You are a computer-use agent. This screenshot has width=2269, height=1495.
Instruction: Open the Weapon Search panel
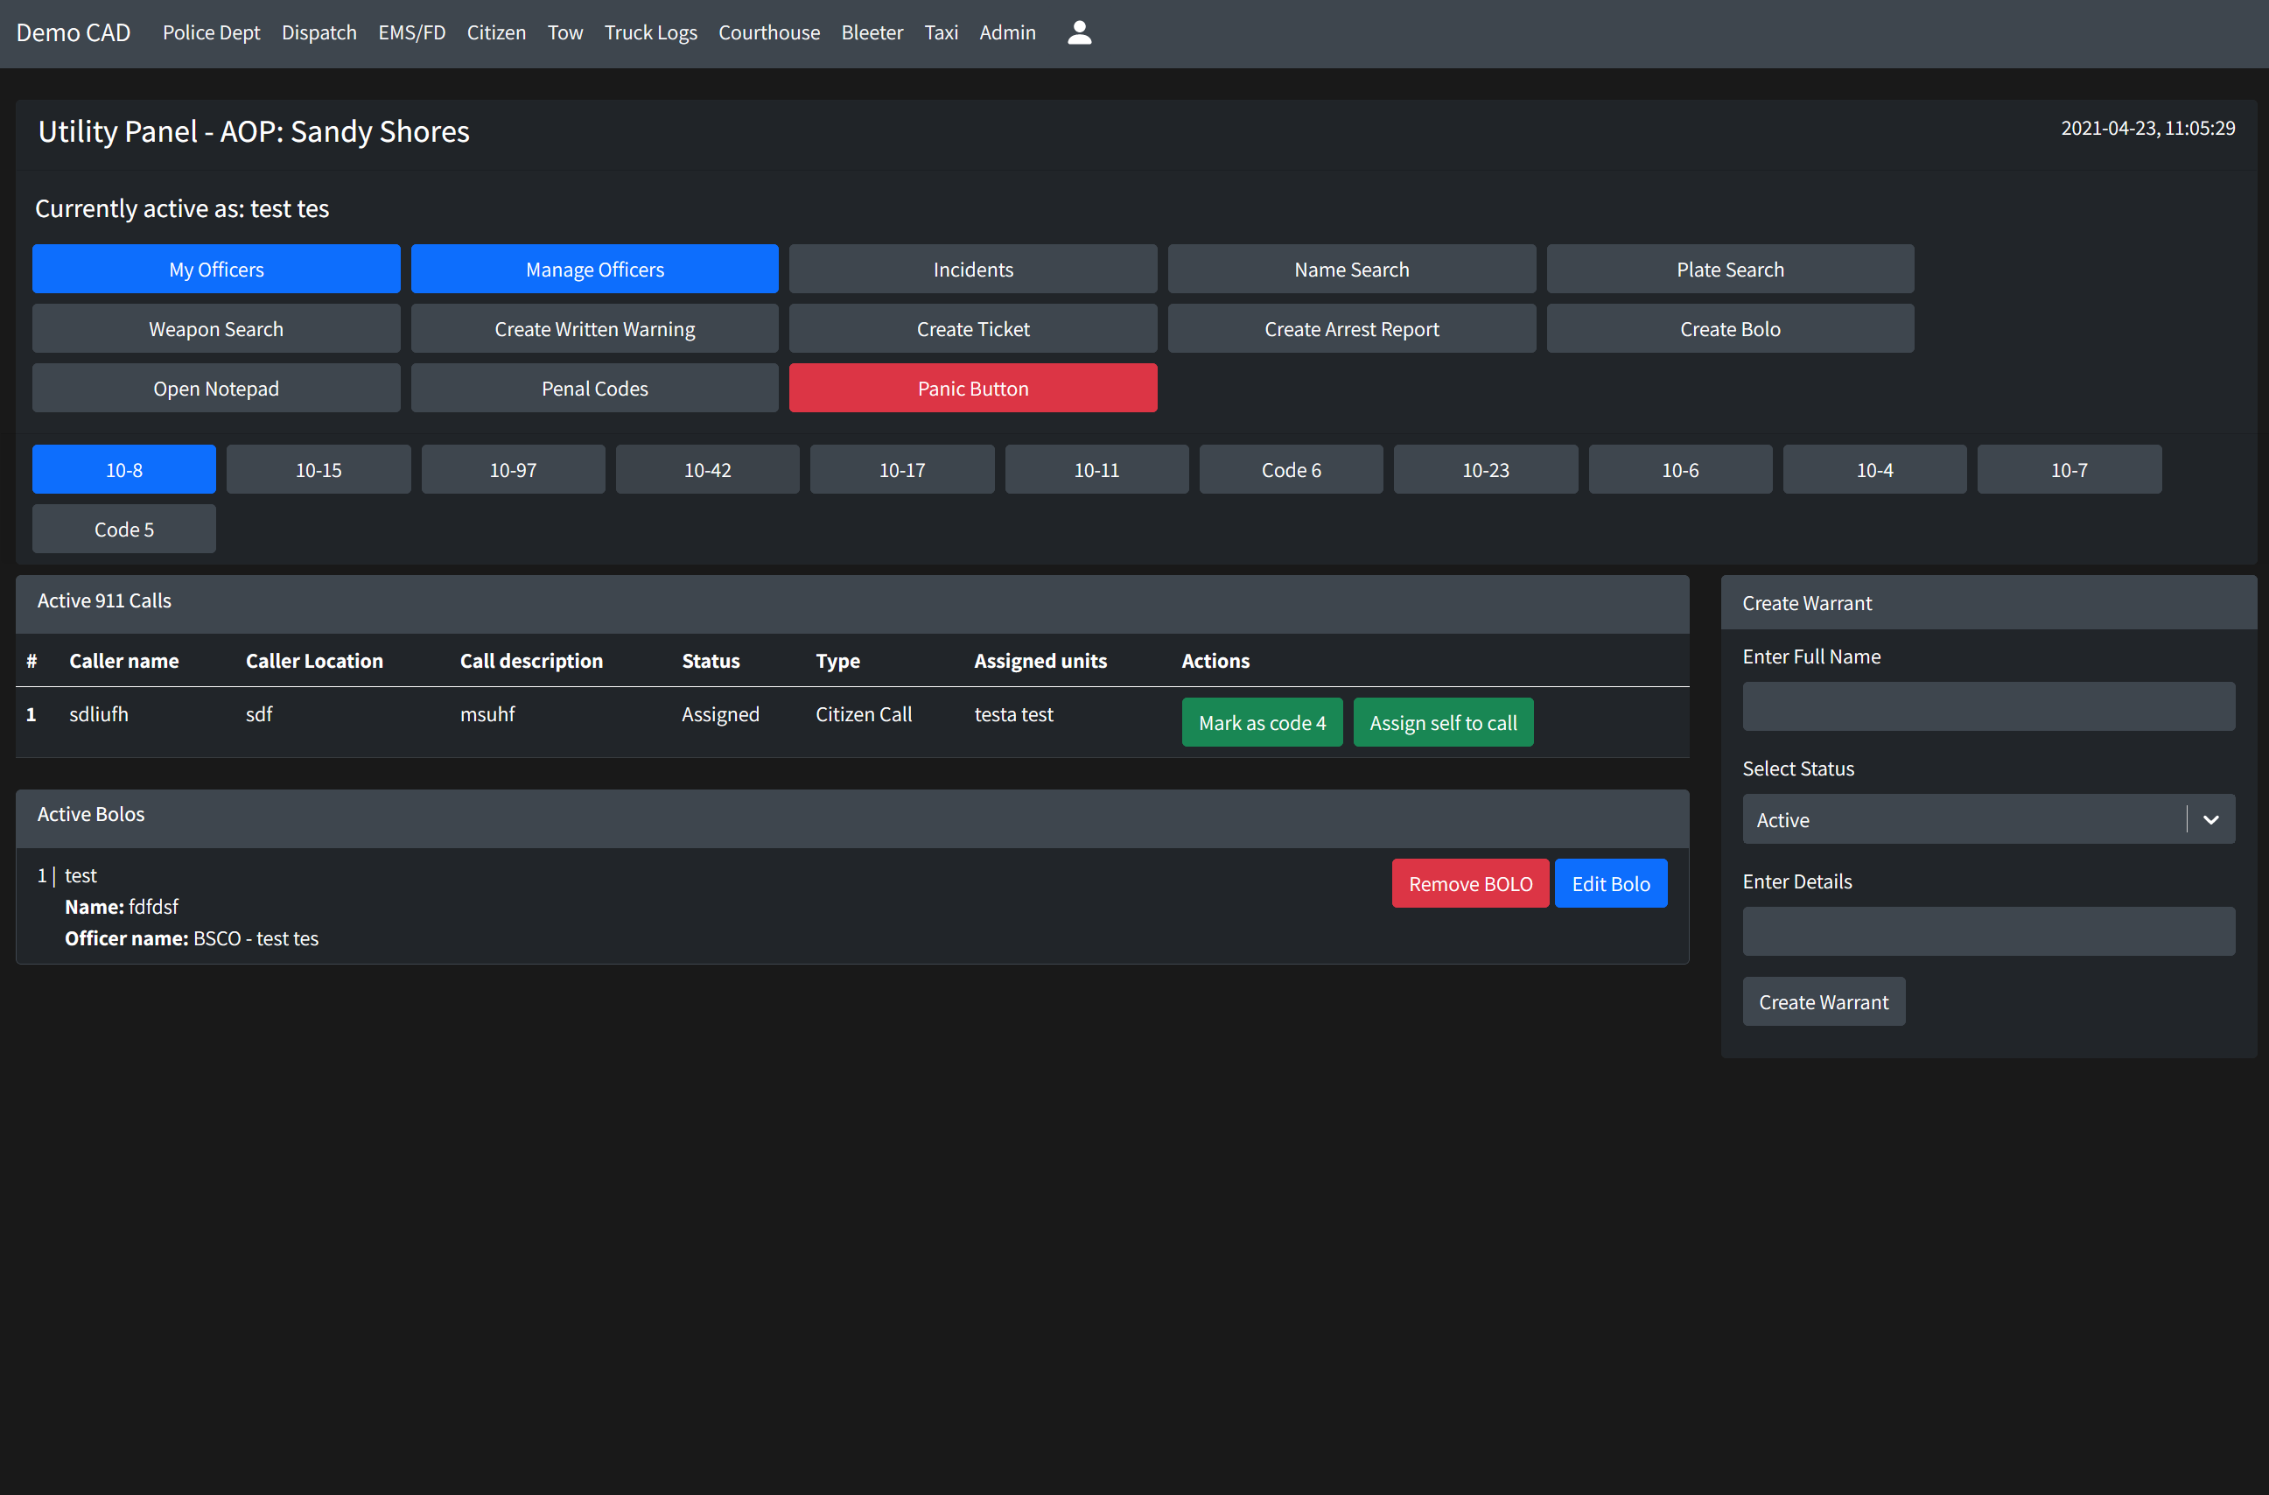point(215,329)
